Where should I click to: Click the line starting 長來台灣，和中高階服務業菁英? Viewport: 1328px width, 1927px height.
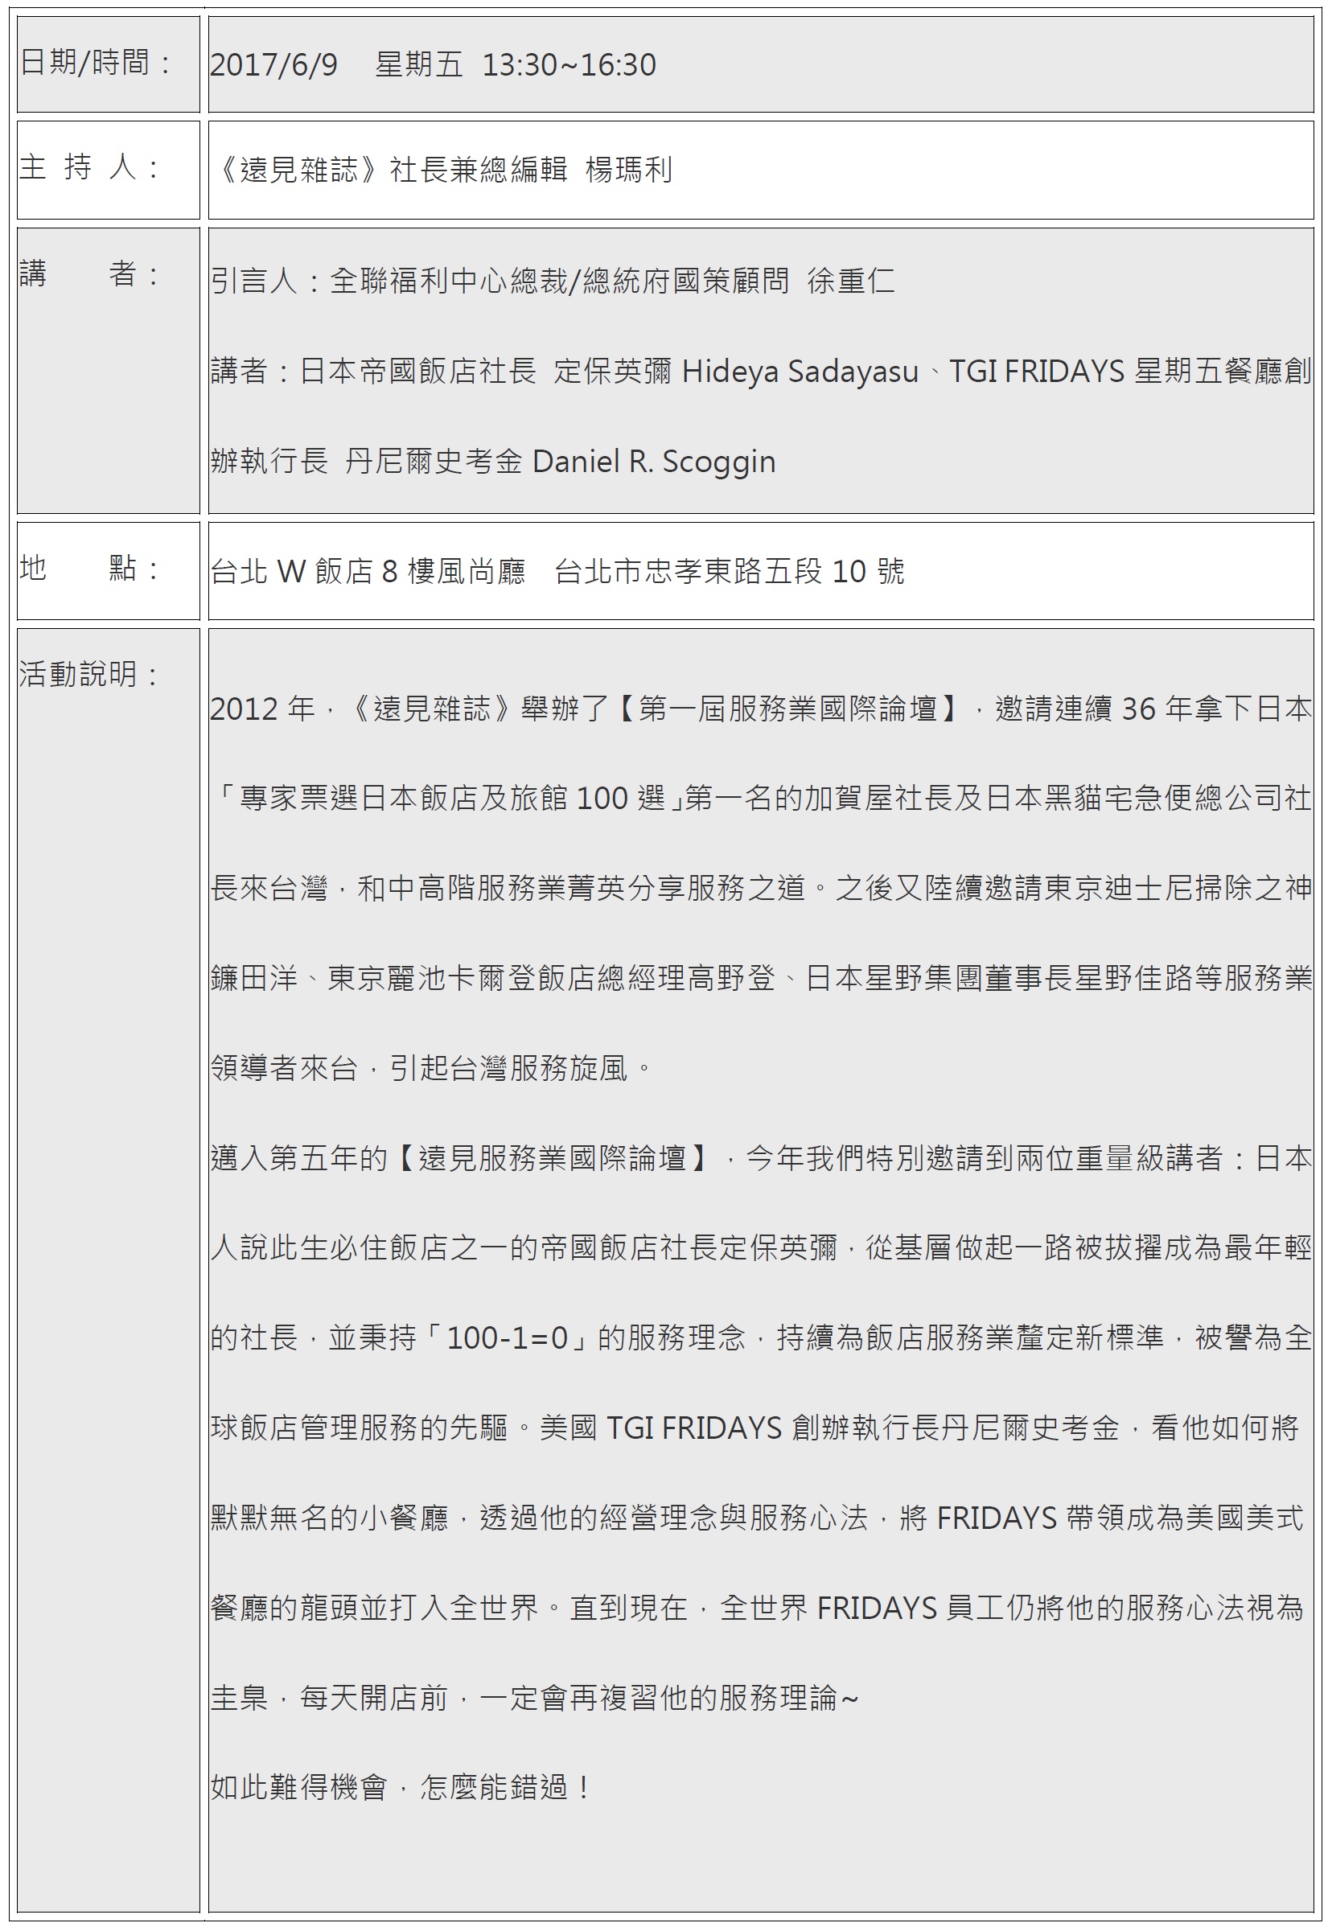click(762, 888)
